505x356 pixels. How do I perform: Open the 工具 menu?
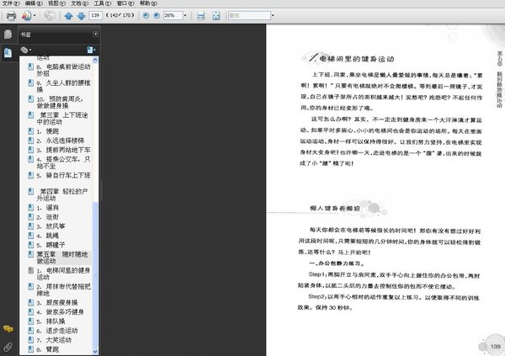click(98, 3)
